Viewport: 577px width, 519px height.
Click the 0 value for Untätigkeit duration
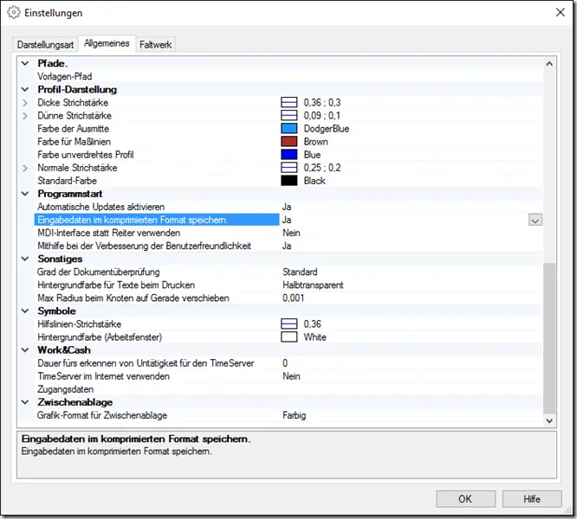coord(285,363)
